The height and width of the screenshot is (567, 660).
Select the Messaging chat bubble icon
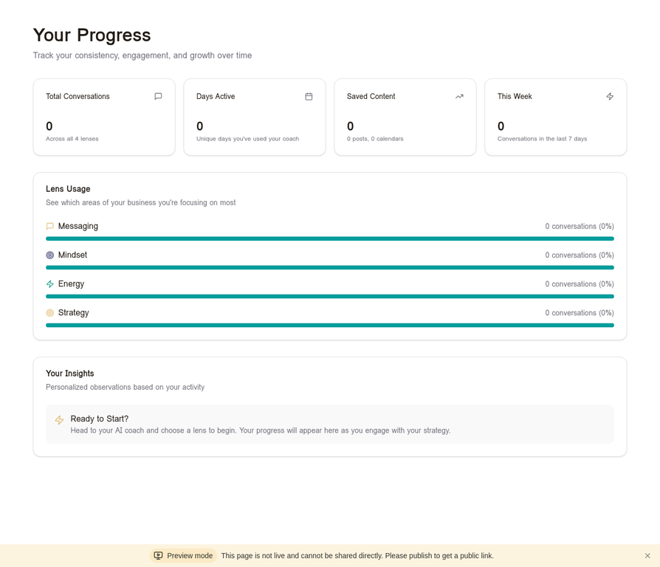(49, 226)
